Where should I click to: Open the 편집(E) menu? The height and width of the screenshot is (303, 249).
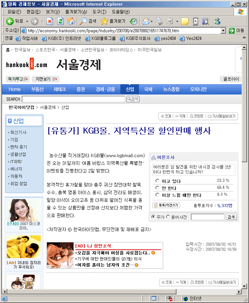coord(33,12)
